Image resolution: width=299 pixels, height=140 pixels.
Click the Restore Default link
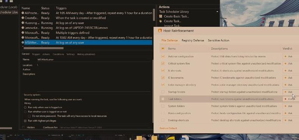[x=168, y=128]
